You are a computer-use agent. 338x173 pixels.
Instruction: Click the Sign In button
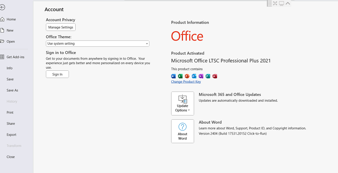(57, 74)
